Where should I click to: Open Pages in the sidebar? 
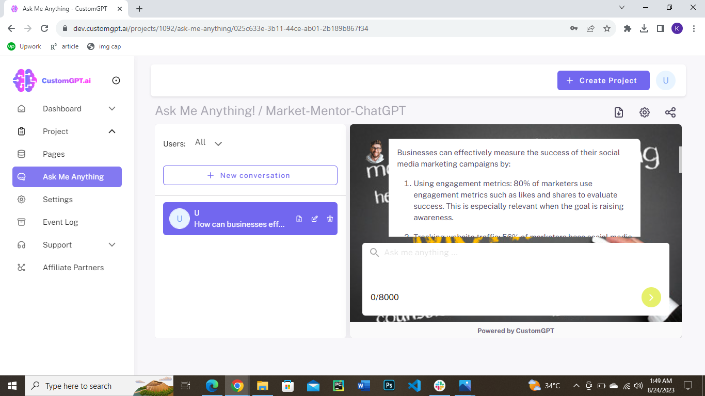pos(54,154)
